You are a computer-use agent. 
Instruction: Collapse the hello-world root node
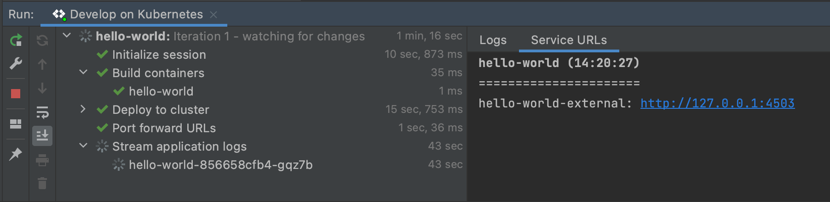pos(67,35)
